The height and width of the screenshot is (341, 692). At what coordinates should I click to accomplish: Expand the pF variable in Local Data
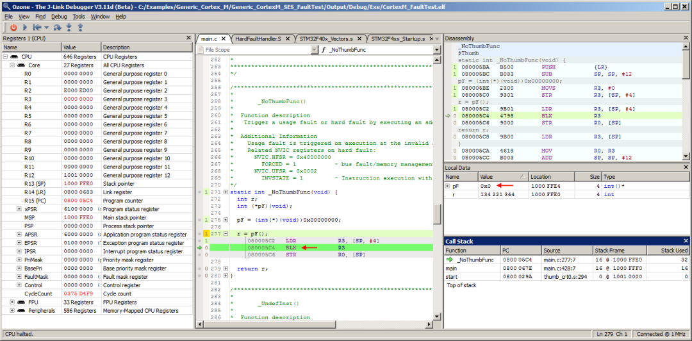pyautogui.click(x=448, y=185)
